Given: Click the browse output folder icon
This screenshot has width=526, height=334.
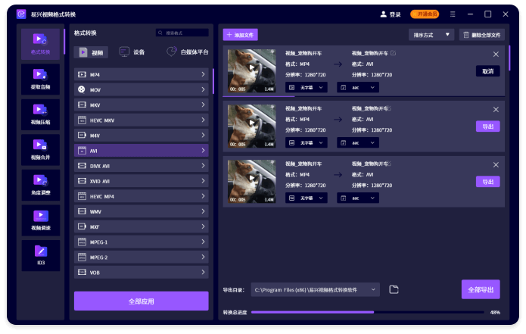Looking at the screenshot, I should [394, 289].
